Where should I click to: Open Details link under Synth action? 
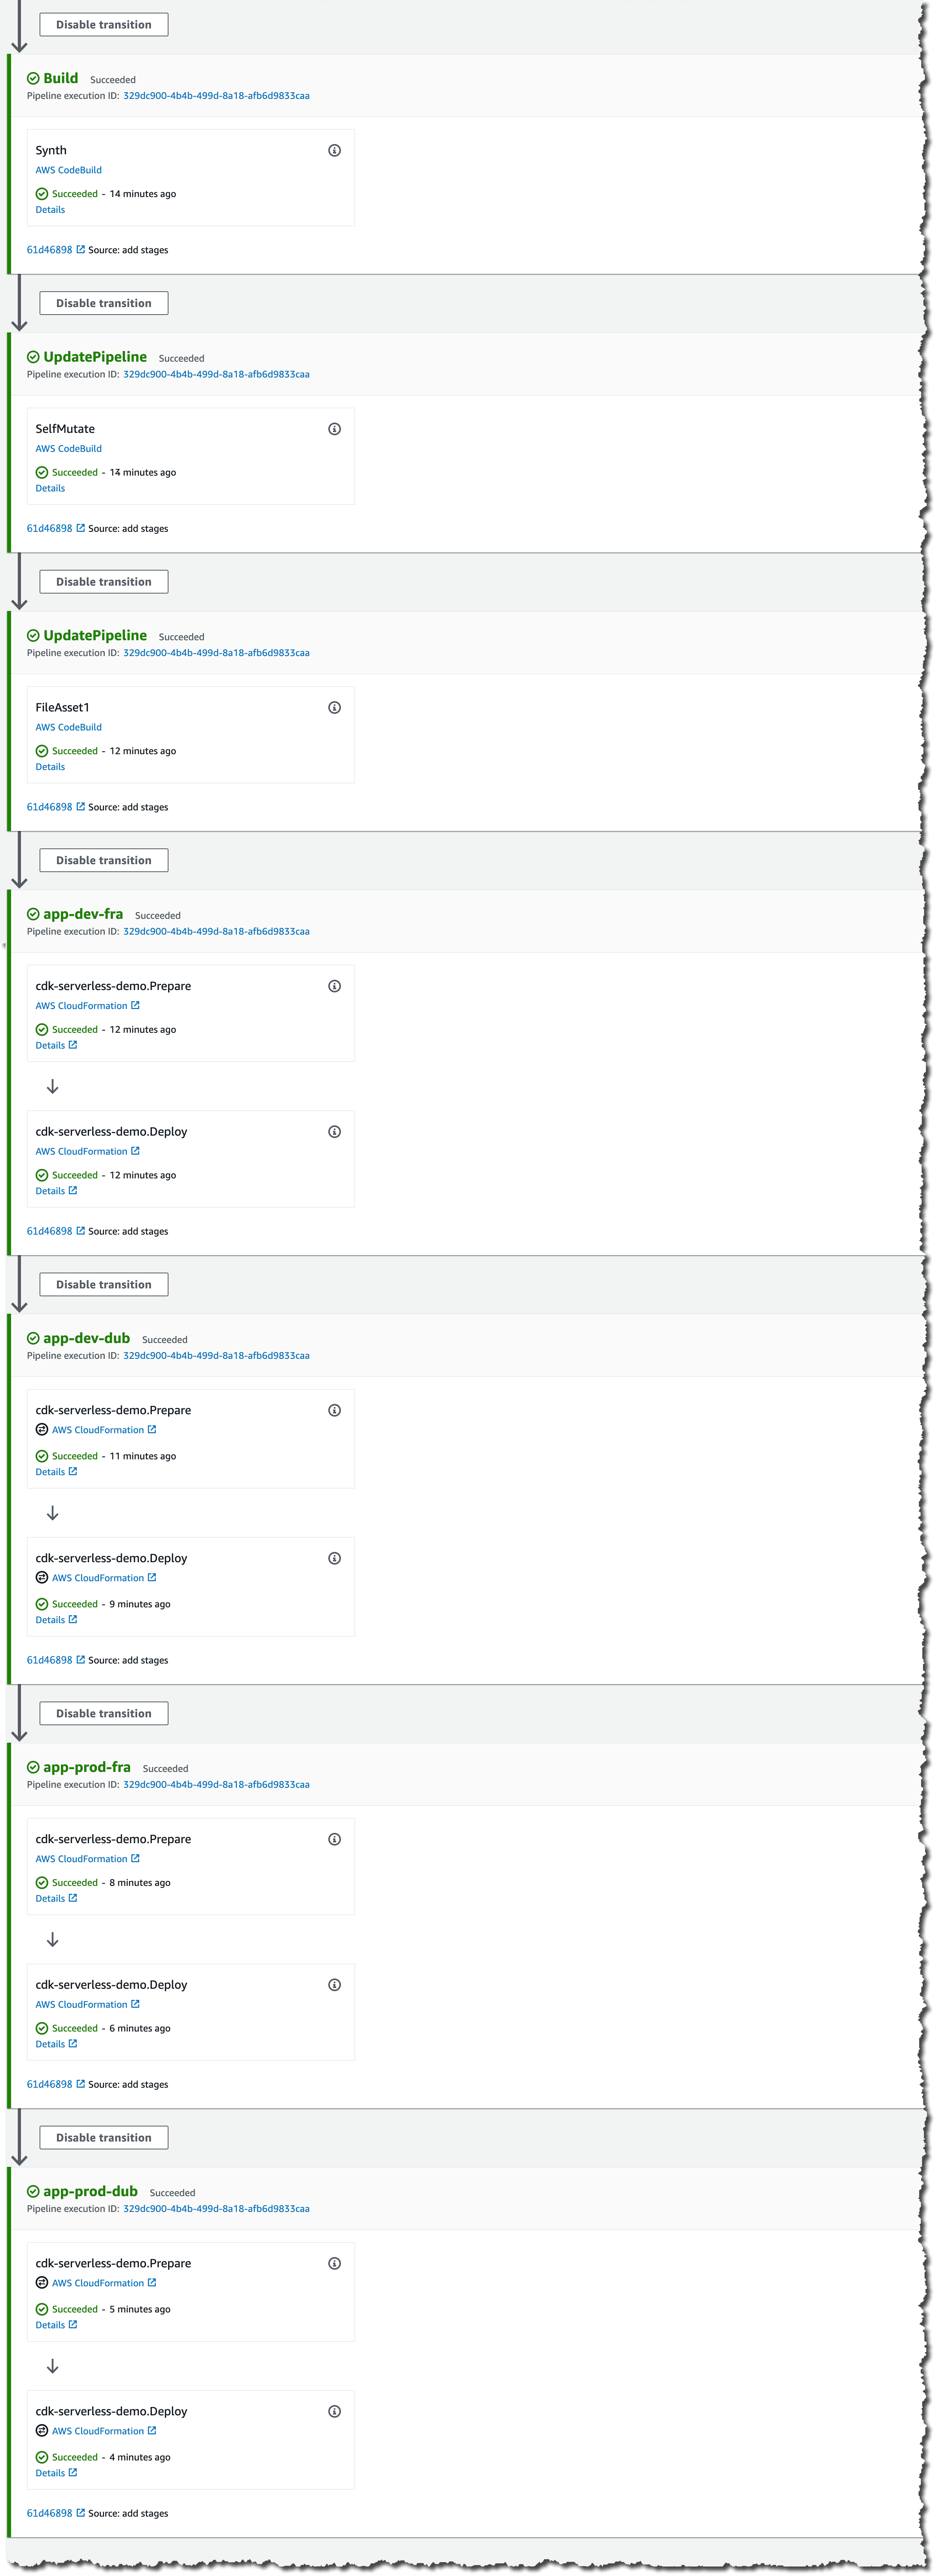[x=50, y=210]
